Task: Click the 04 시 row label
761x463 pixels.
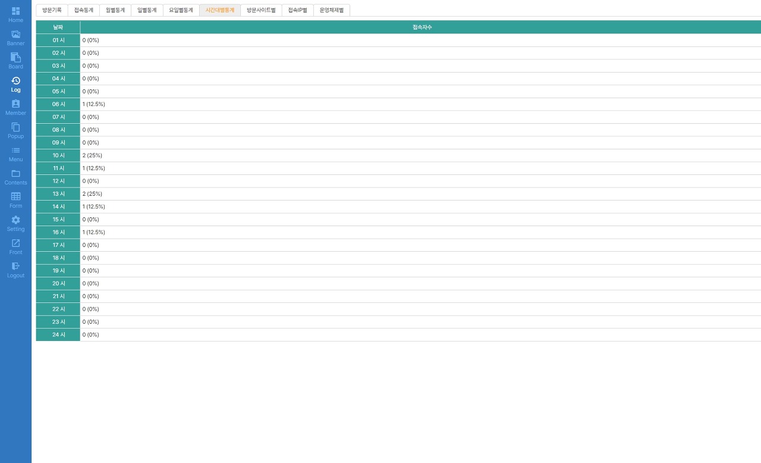Action: click(58, 79)
